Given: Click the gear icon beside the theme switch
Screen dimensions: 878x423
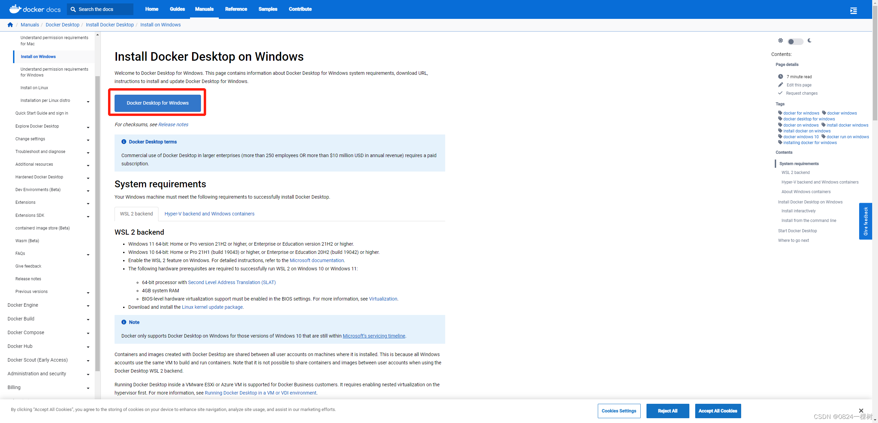Looking at the screenshot, I should coord(781,40).
